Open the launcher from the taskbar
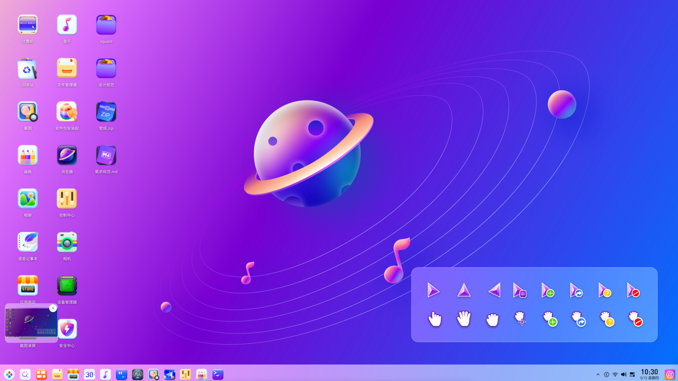This screenshot has width=678, height=381. click(9, 374)
